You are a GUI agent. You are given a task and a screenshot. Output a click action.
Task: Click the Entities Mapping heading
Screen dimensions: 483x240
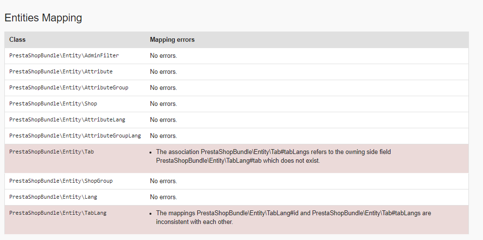(43, 18)
